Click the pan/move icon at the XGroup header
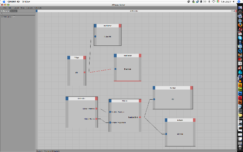Screen dimensions: 243x152 click(232, 11)
